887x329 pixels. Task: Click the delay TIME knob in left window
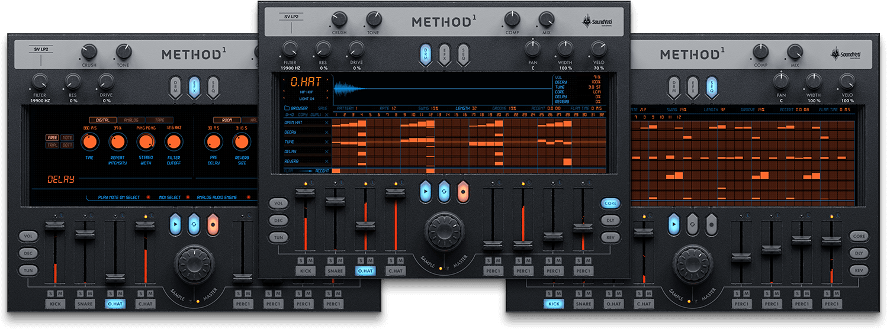90,141
